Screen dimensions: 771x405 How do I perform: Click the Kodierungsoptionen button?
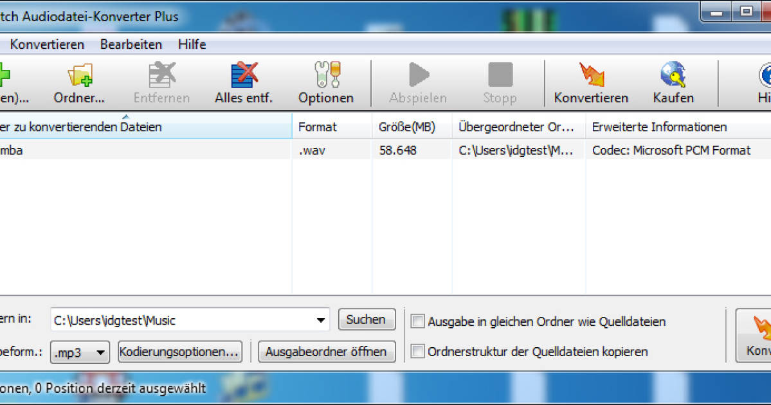180,352
